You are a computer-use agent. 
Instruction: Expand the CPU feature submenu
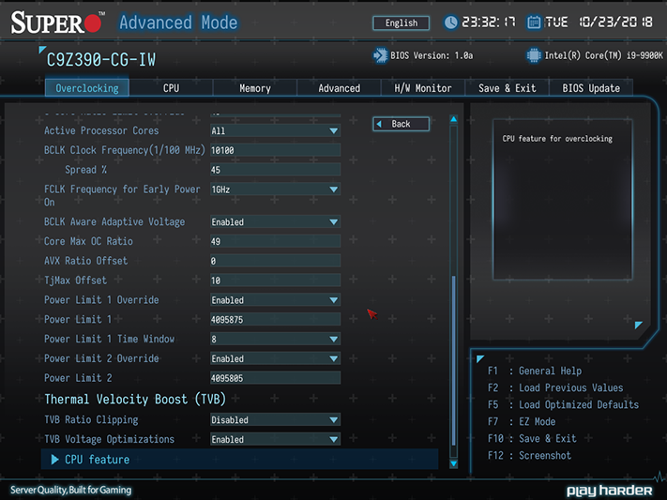point(239,460)
